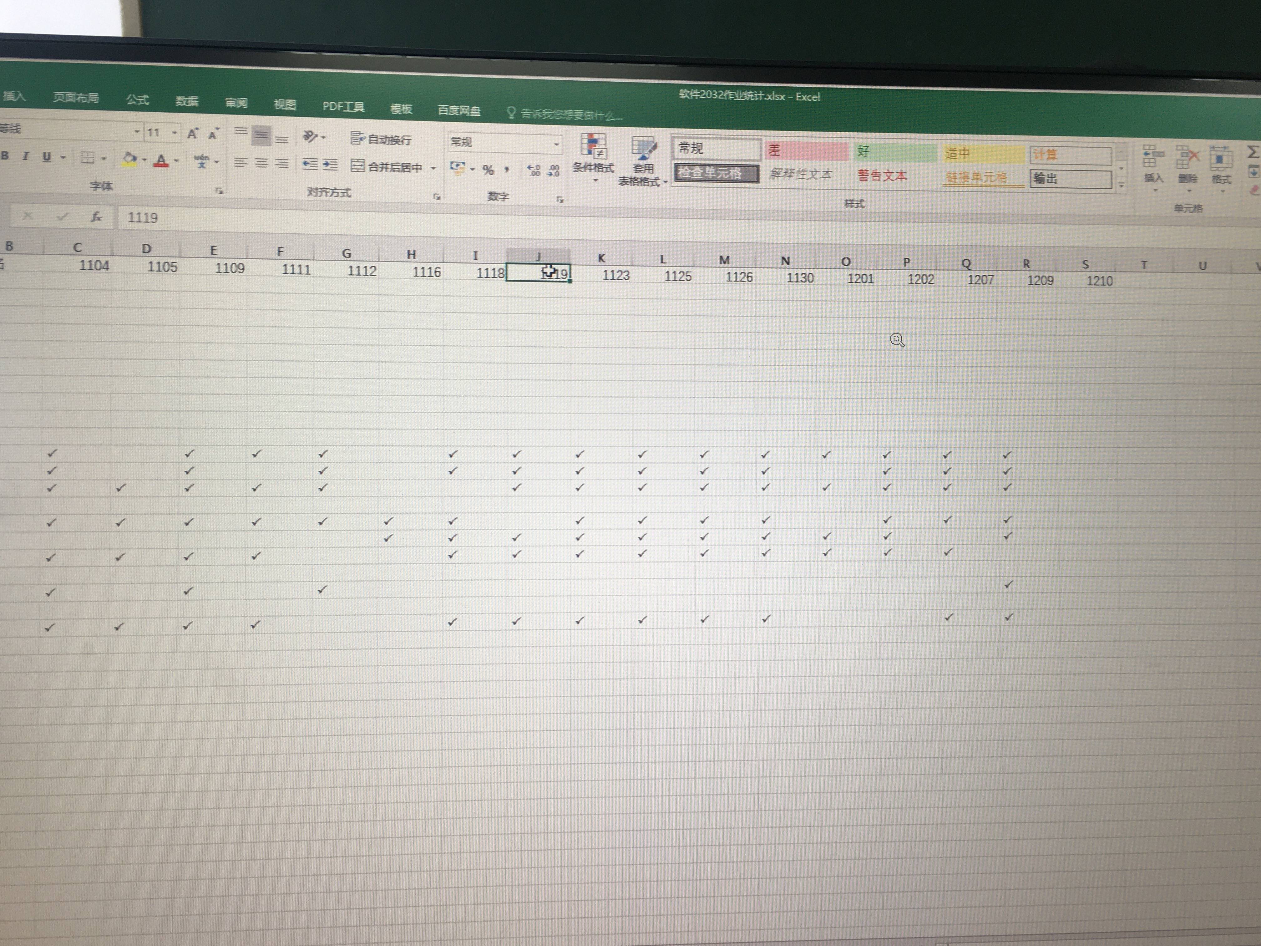Select Middle Align icon
1261x946 pixels.
point(261,135)
